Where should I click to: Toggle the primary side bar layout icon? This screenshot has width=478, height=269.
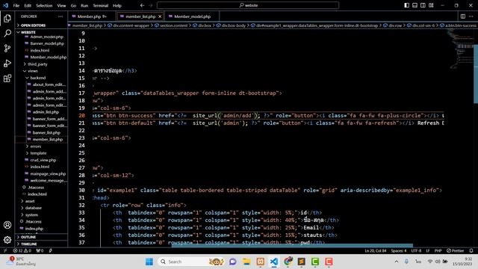pyautogui.click(x=406, y=5)
